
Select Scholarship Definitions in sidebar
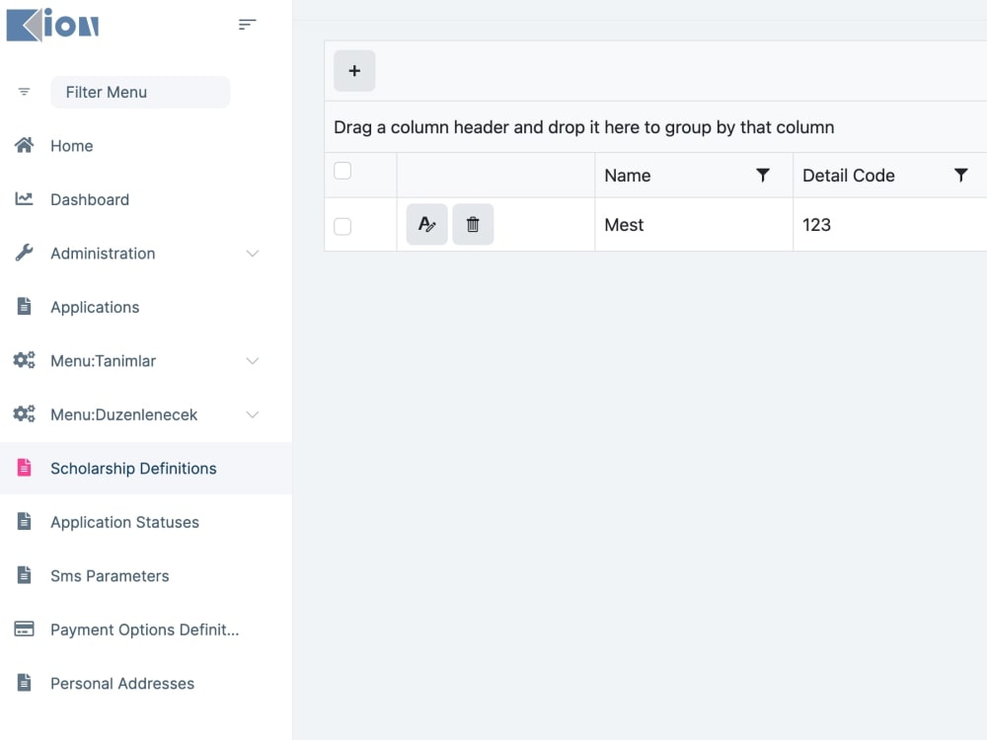pos(133,468)
